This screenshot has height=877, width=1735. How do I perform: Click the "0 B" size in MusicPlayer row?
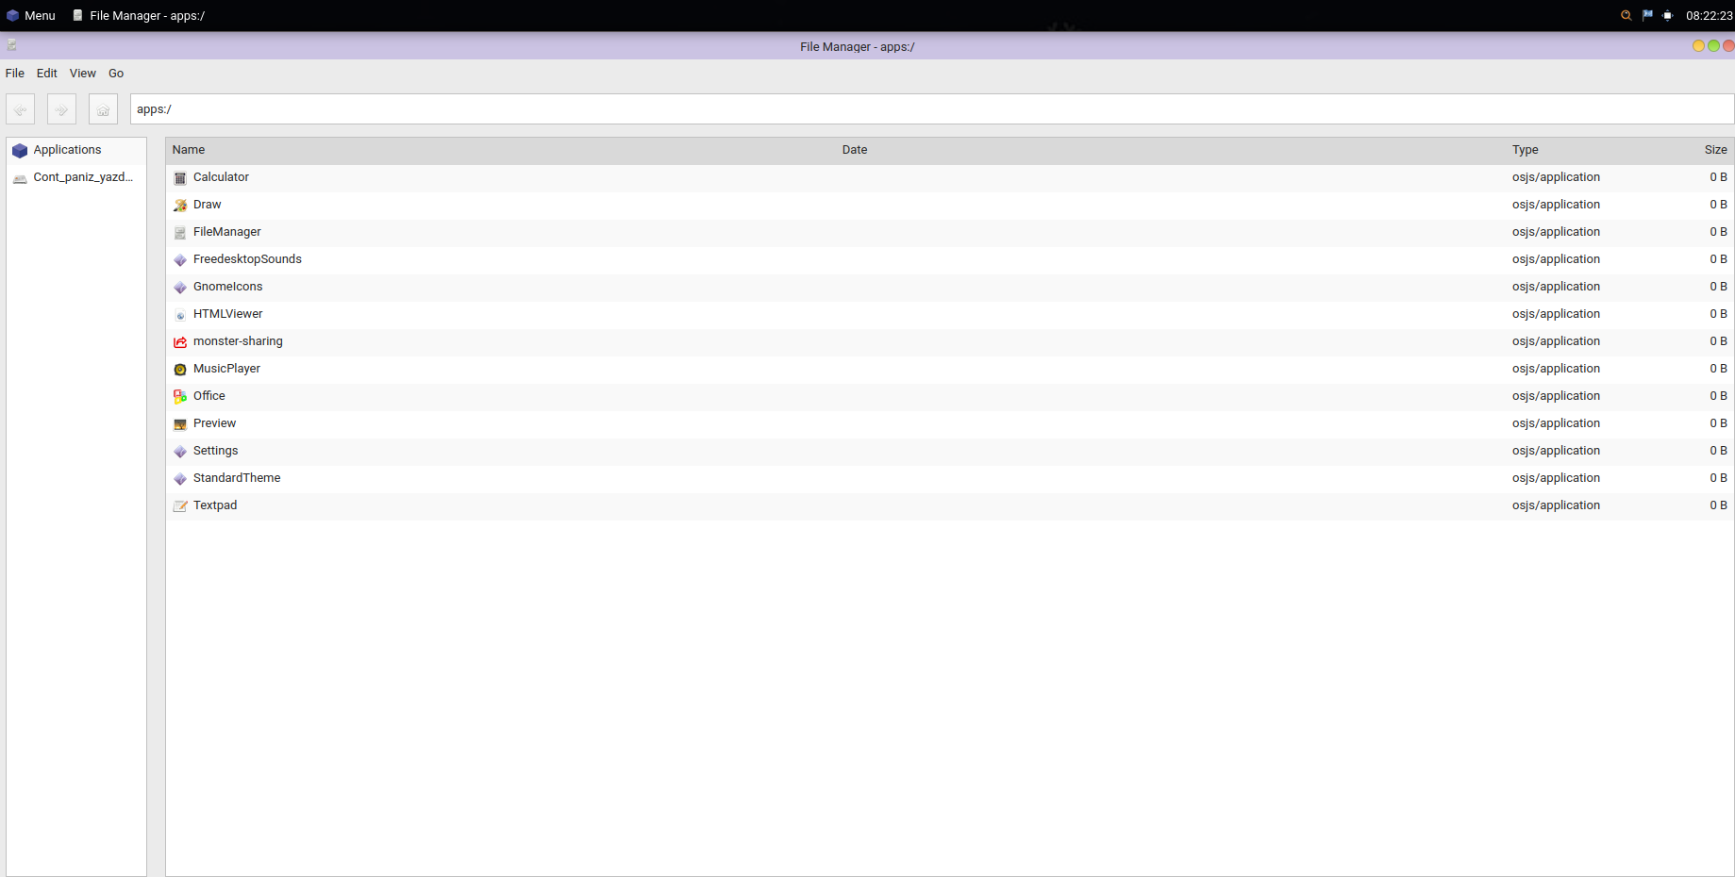1719,369
